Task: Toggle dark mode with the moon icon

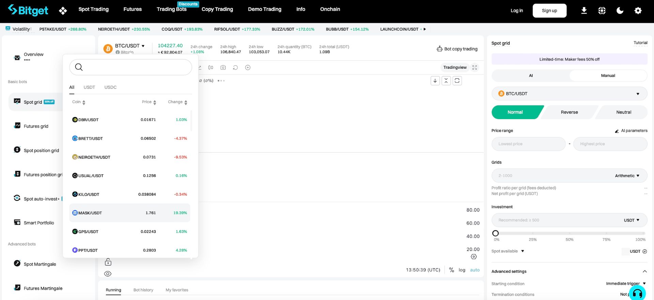Action: click(620, 11)
